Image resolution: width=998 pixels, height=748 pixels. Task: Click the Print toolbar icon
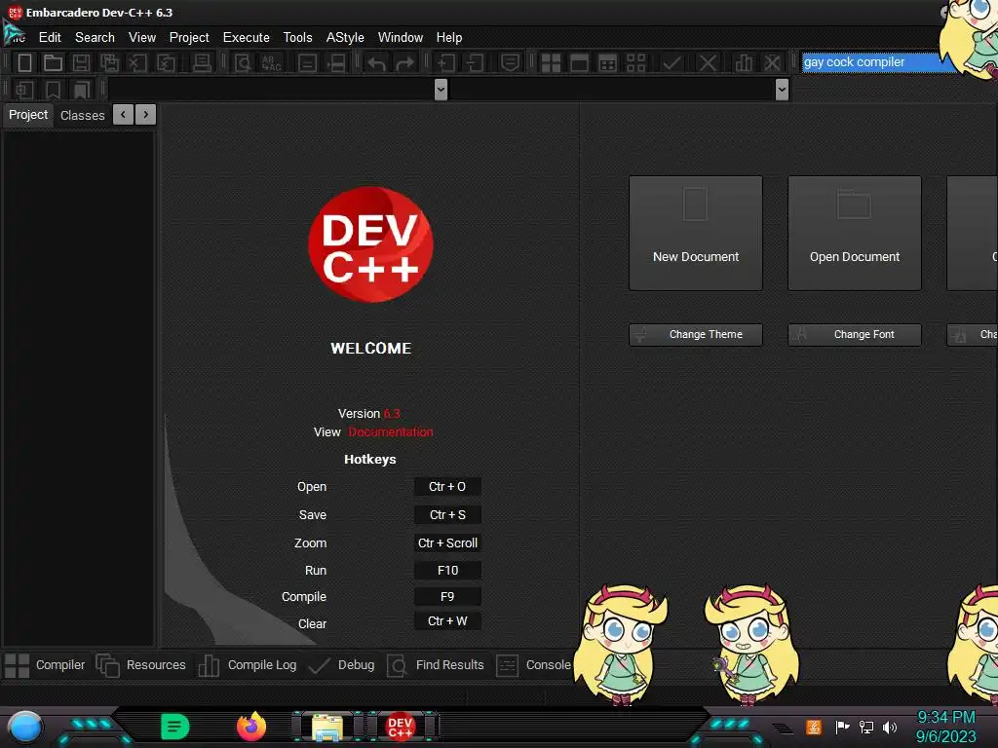point(202,62)
